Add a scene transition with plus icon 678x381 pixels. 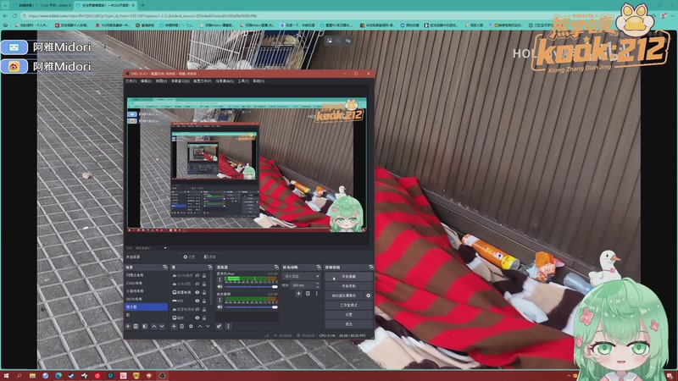pyautogui.click(x=298, y=293)
